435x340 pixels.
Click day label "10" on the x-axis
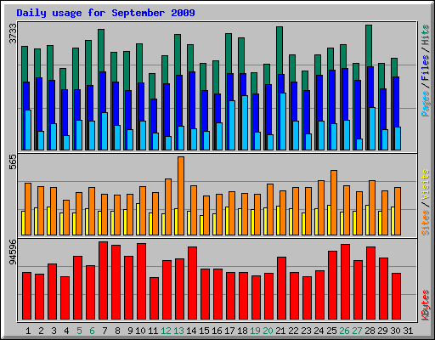click(140, 331)
